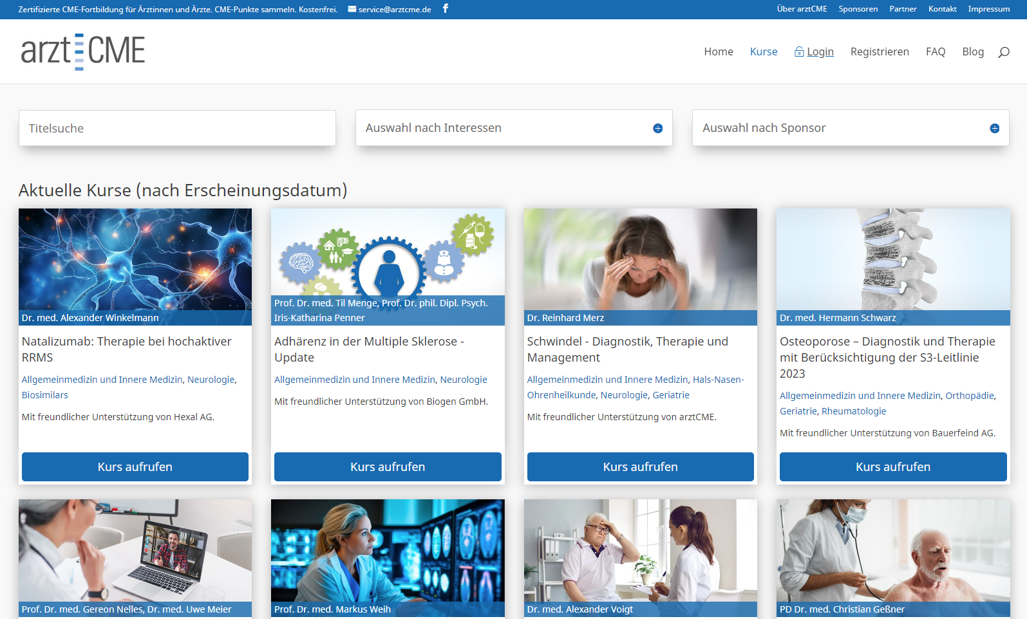Click sponsor text mentioning Bauerfeind AG

coord(888,433)
